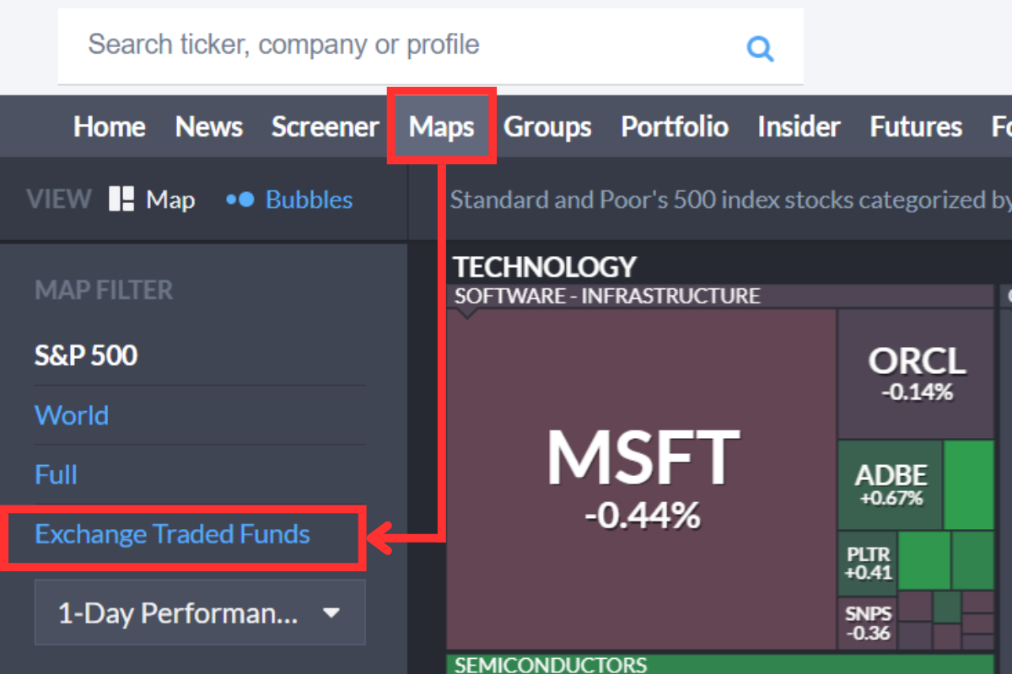Go to the Screener page
This screenshot has width=1012, height=674.
(325, 126)
